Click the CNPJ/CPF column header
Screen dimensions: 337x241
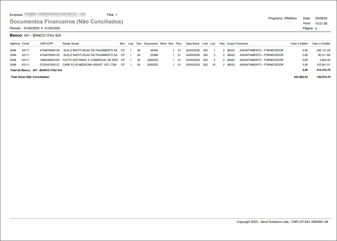point(46,44)
